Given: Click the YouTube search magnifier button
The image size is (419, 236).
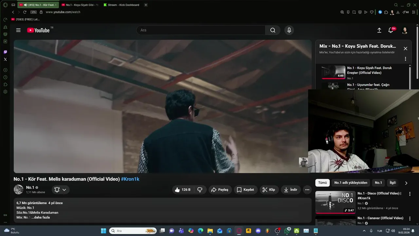Looking at the screenshot, I should tap(273, 30).
